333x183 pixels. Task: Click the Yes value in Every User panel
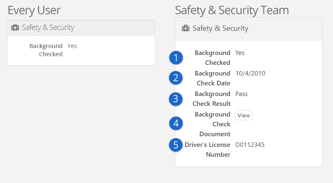(x=72, y=46)
